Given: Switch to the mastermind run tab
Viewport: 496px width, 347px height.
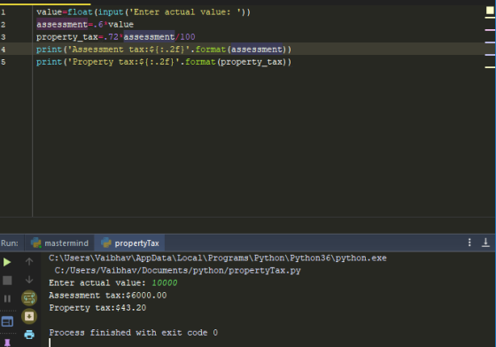Looking at the screenshot, I should (x=59, y=243).
